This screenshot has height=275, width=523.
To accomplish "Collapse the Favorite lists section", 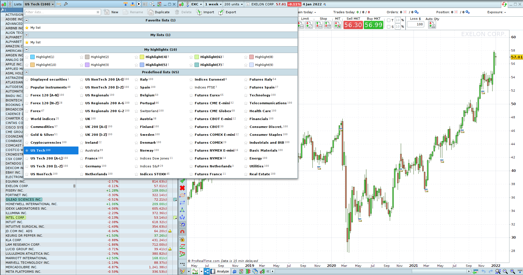I will tap(27, 20).
